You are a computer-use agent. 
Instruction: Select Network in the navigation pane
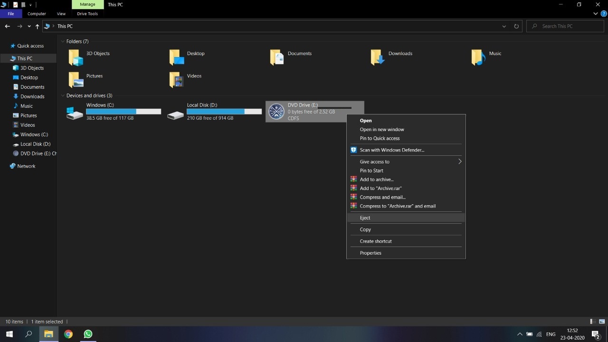pos(26,166)
